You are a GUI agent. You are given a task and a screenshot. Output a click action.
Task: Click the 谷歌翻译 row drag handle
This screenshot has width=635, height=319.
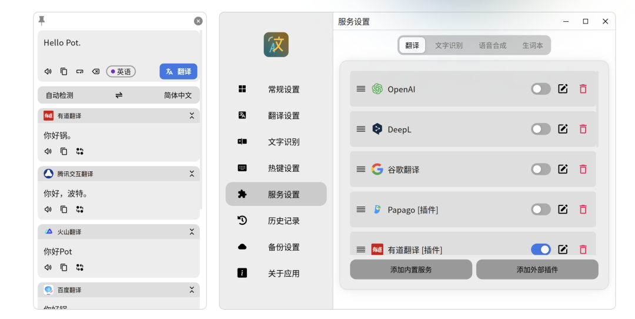point(361,169)
